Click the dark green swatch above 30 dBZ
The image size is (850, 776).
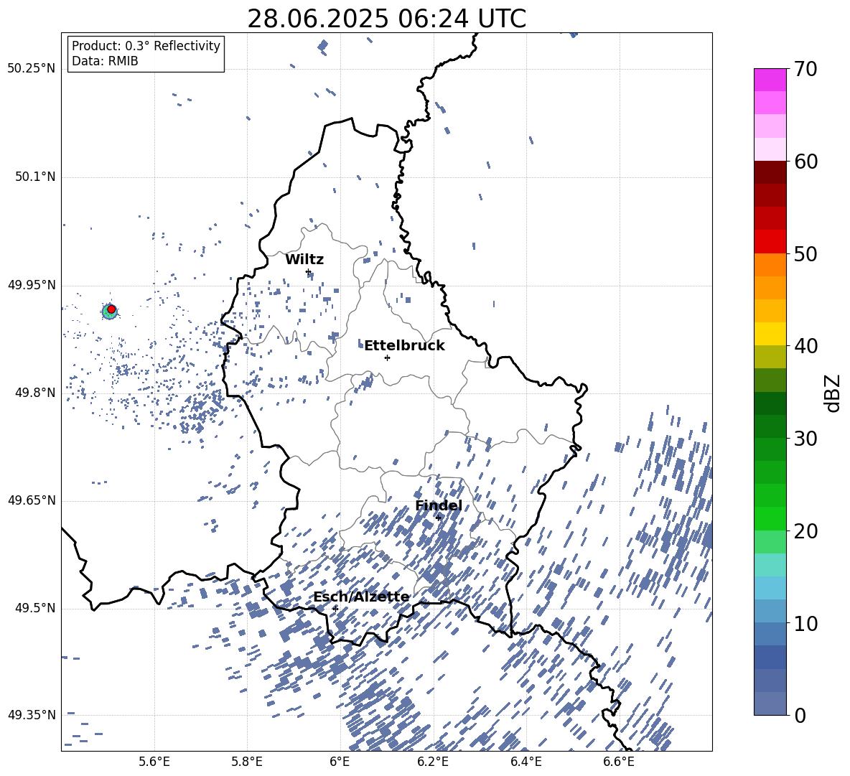tap(770, 426)
